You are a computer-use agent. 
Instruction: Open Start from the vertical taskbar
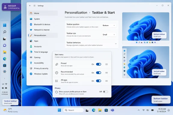[x=5, y=25]
